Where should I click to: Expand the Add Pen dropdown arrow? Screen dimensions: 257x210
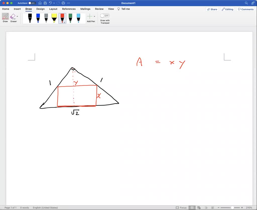pyautogui.click(x=94, y=16)
